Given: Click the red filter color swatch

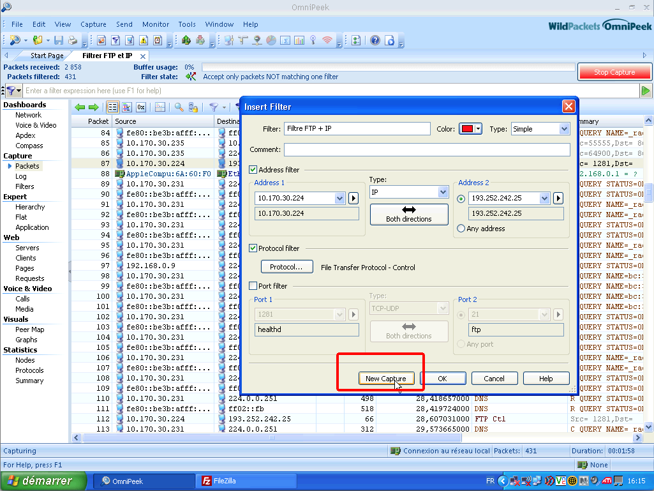Looking at the screenshot, I should click(467, 128).
